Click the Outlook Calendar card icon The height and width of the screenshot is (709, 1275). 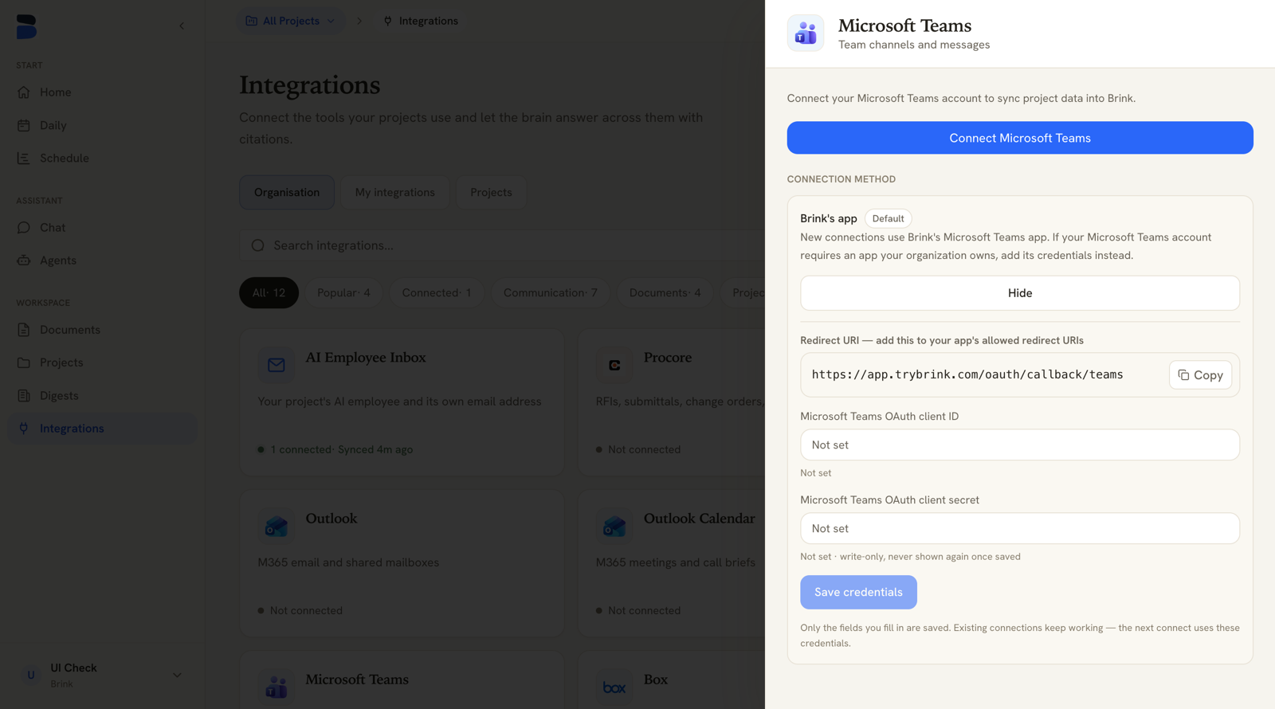[614, 526]
